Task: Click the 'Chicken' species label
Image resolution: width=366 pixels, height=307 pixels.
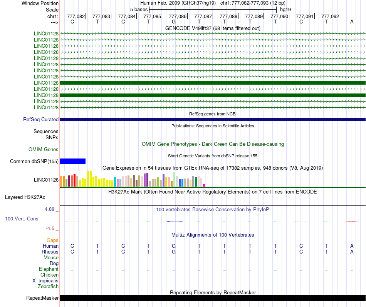Action: [x=49, y=275]
